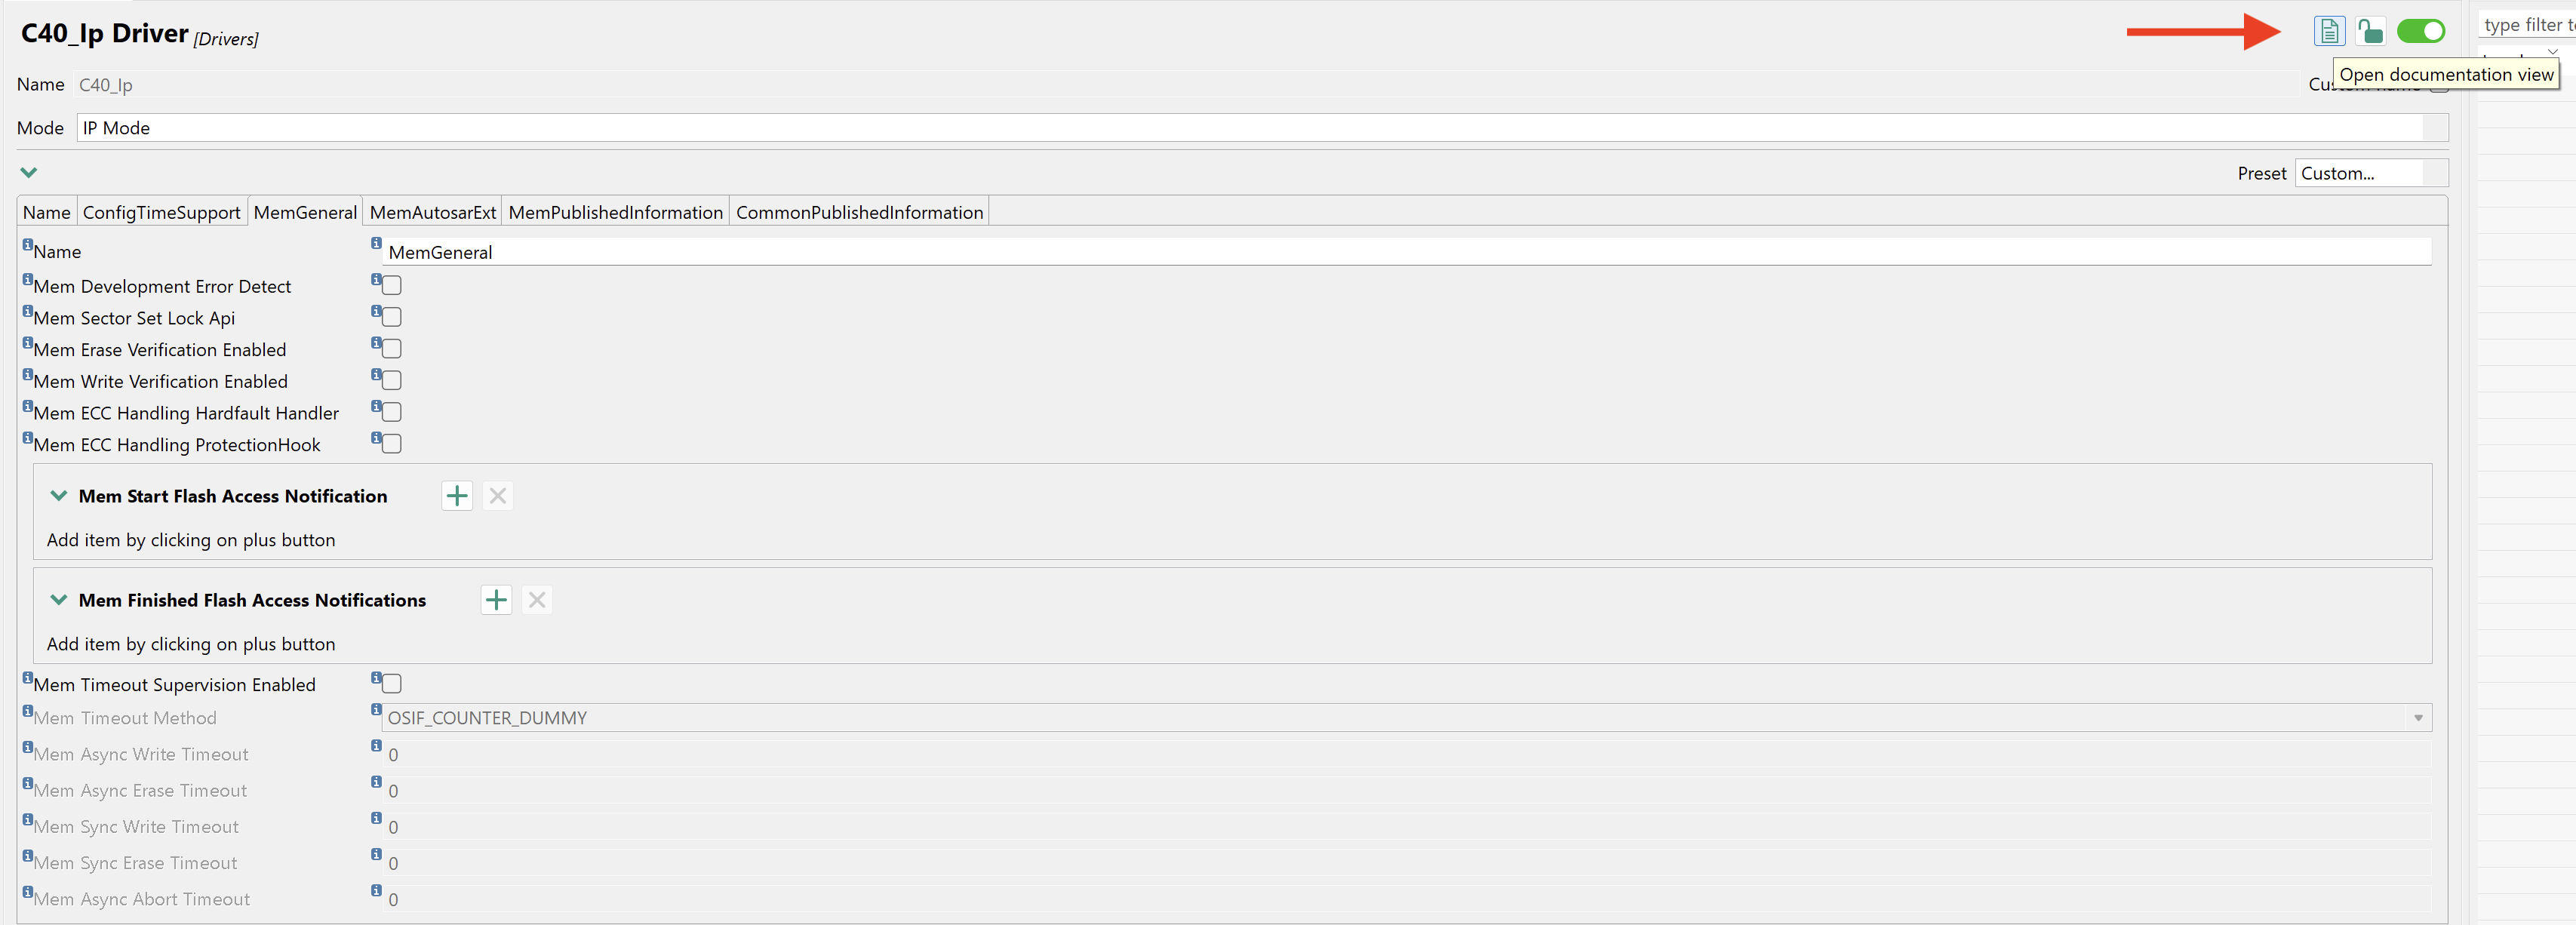Open documentation view icon

(2328, 32)
